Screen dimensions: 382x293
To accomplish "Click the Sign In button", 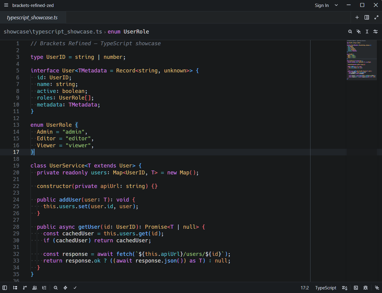I will [x=322, y=5].
